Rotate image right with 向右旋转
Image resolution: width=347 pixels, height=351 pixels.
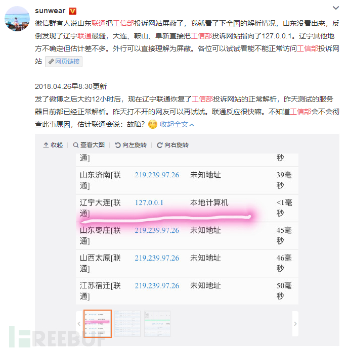[173, 145]
